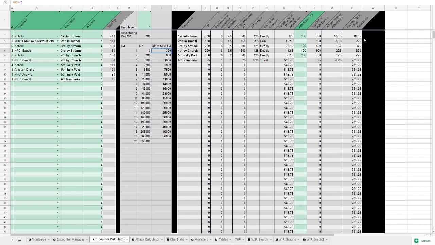Select column B header

click(37, 8)
